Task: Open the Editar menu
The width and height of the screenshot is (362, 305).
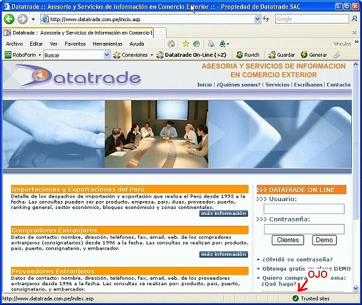Action: coord(36,43)
